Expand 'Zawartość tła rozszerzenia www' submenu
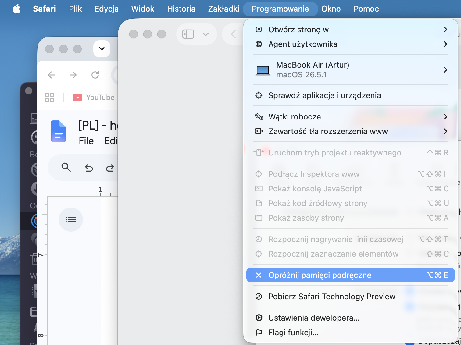This screenshot has width=461, height=345. tap(351, 131)
